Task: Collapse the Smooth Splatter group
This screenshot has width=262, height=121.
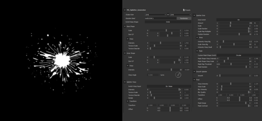Action: 194,72
